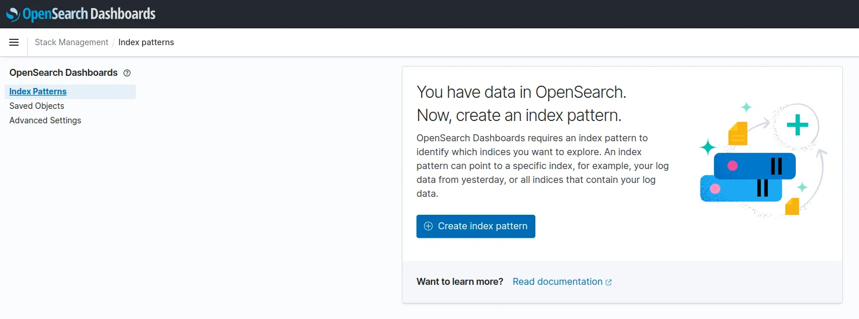Click the large teal sparkle in the illustration

click(708, 148)
